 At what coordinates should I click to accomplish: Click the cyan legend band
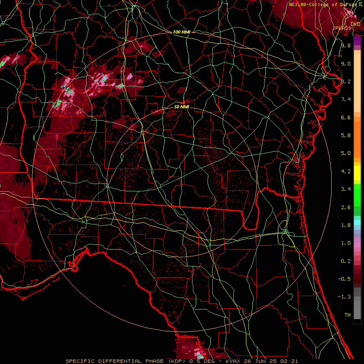pyautogui.click(x=357, y=222)
